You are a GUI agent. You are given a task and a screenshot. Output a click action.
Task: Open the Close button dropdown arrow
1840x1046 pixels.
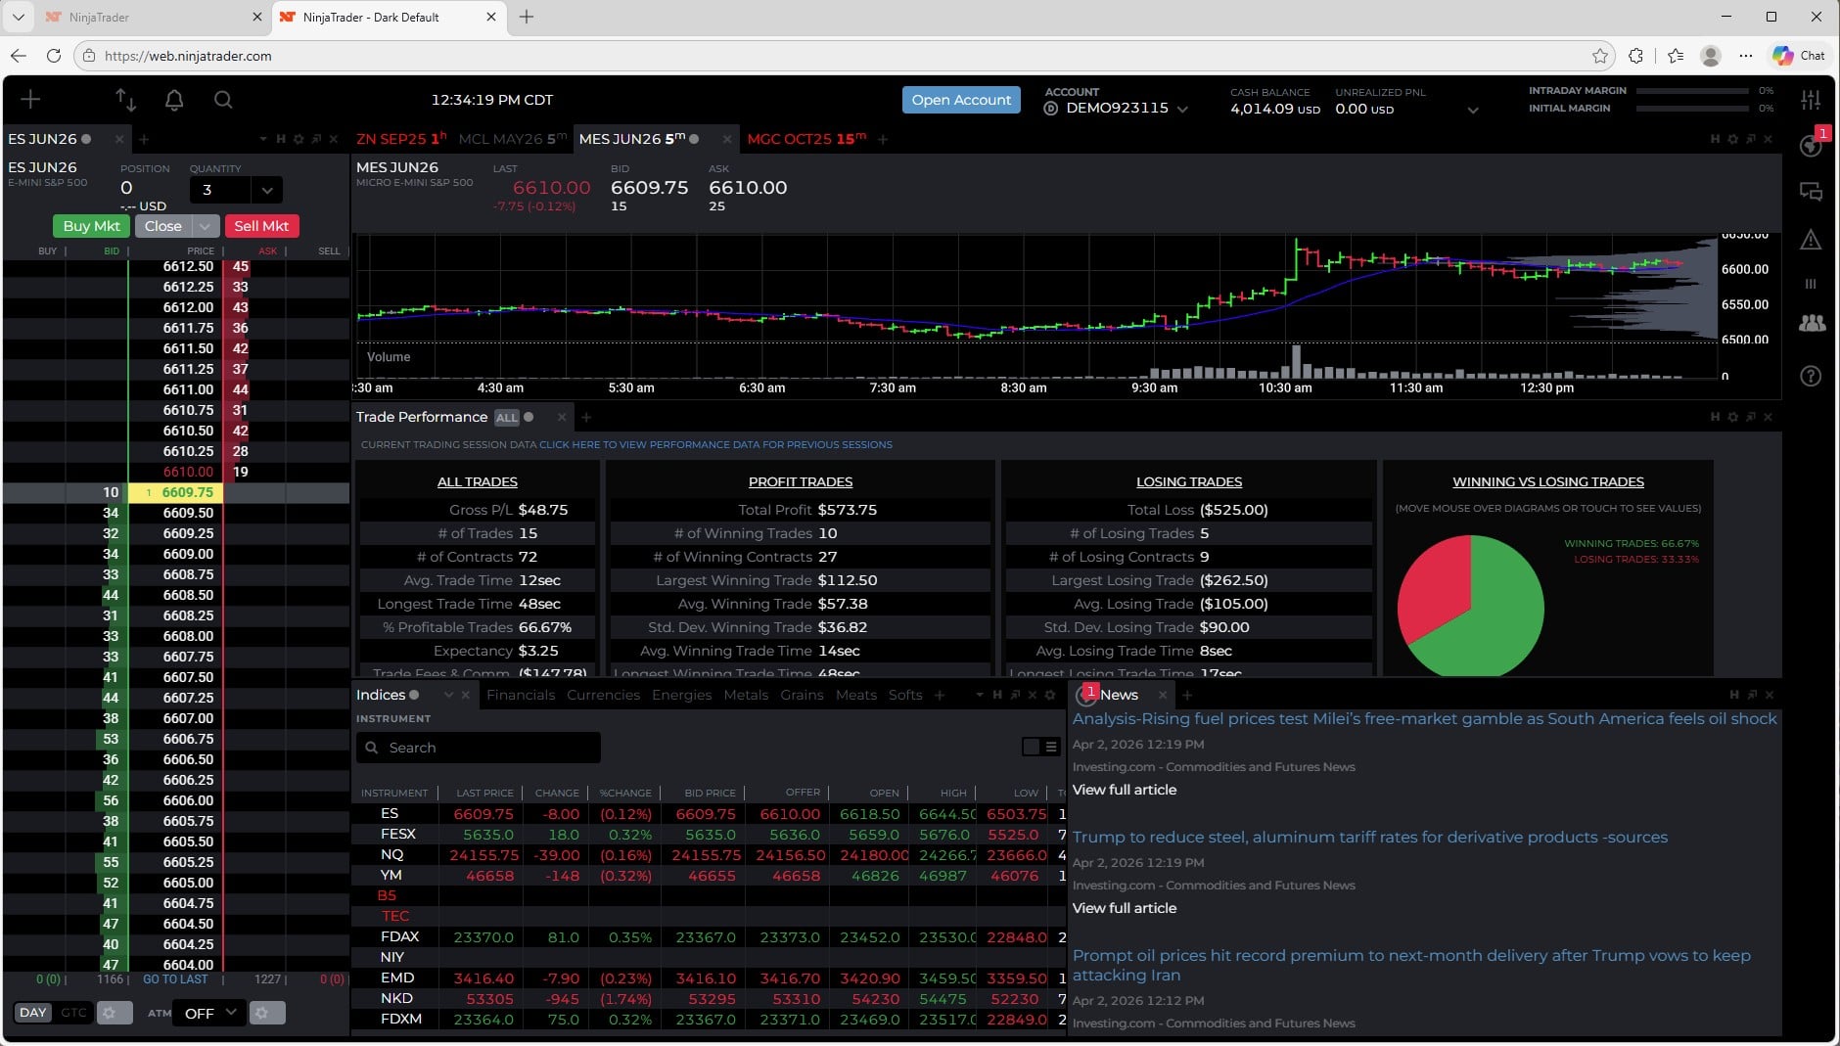tap(206, 226)
